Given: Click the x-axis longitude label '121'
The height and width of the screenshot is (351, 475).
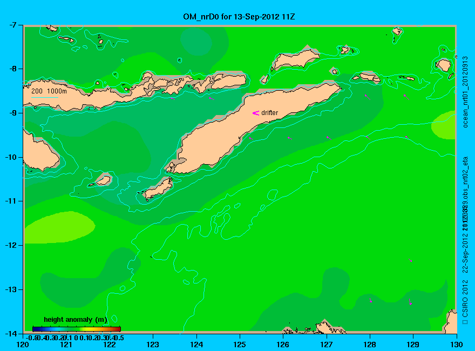Looking at the screenshot, I should [x=66, y=345].
